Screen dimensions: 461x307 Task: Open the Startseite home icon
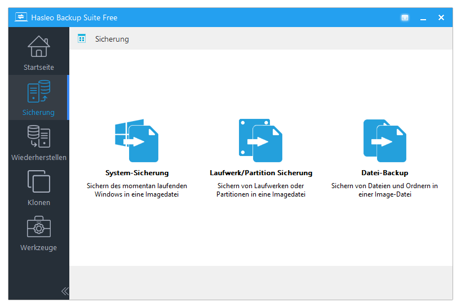point(38,46)
